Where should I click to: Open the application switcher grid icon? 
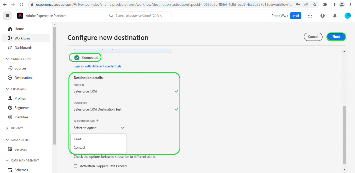tap(310, 16)
